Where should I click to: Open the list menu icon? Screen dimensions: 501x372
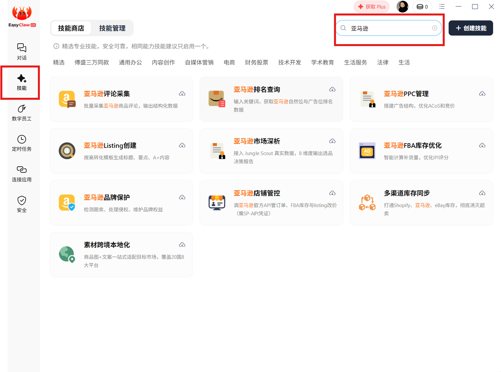(x=442, y=7)
